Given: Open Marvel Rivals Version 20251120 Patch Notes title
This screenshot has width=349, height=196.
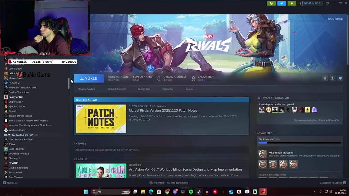Looking at the screenshot, I should [x=163, y=111].
